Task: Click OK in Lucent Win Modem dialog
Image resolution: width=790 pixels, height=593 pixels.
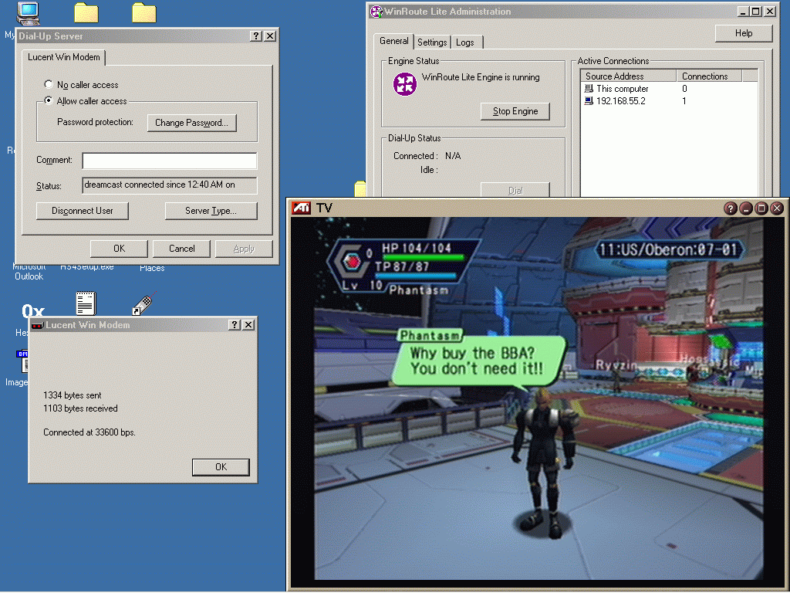Action: [221, 467]
